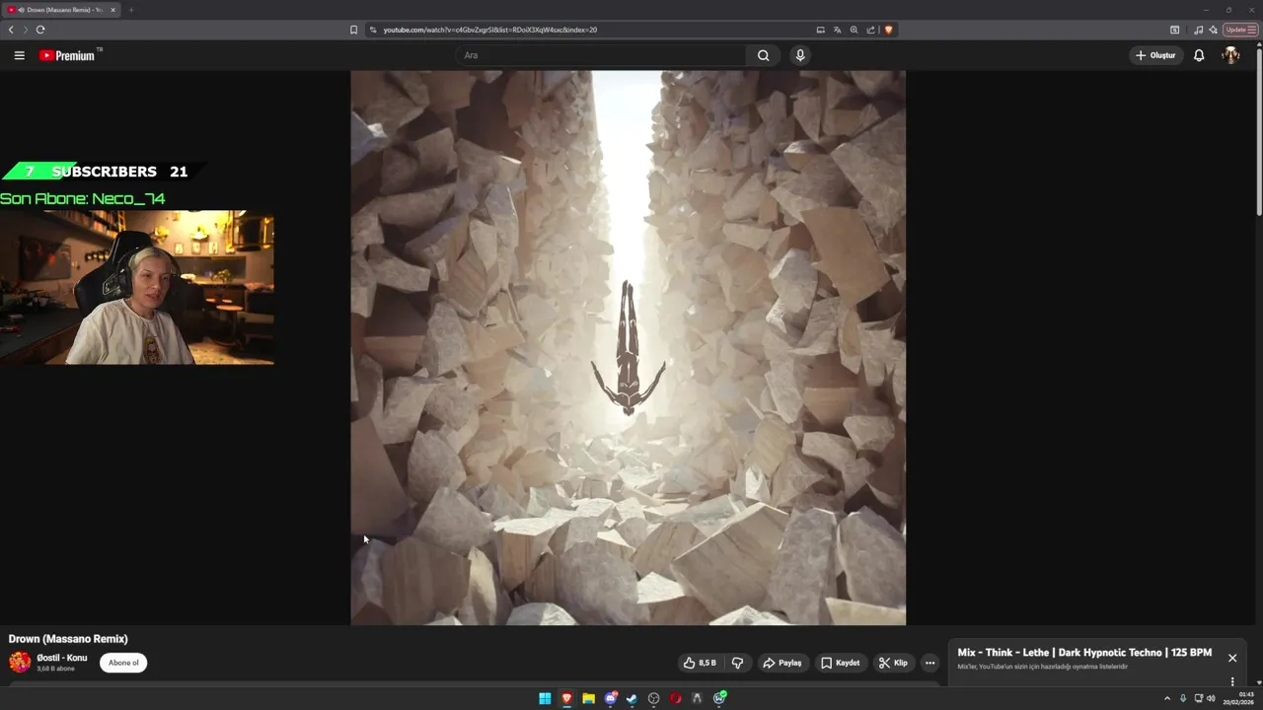Open File Explorer from taskbar
Screen dimensions: 1263x710
coord(588,698)
